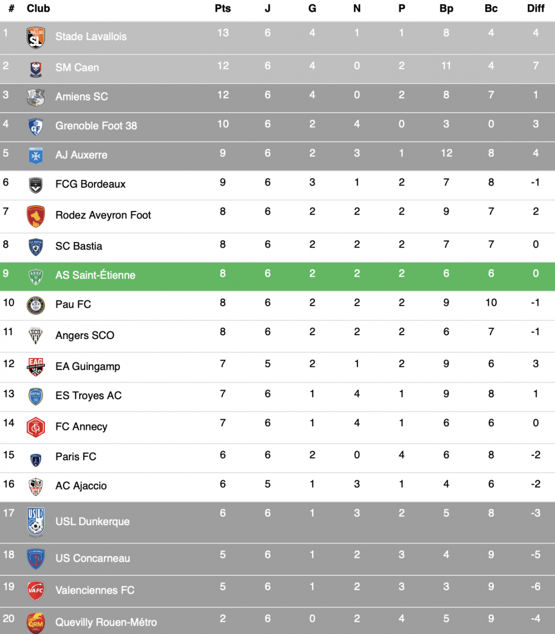Click the Quevilly Rouen-Métro QRM badge
Screen dimensions: 555x634
35,623
